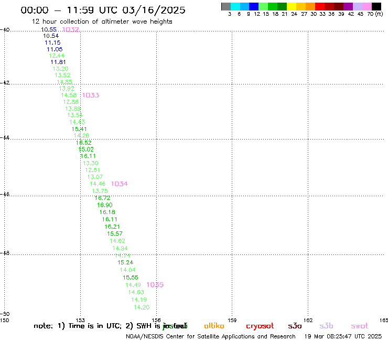
Task: Click the wave height value 14.85
Action: coord(64,82)
